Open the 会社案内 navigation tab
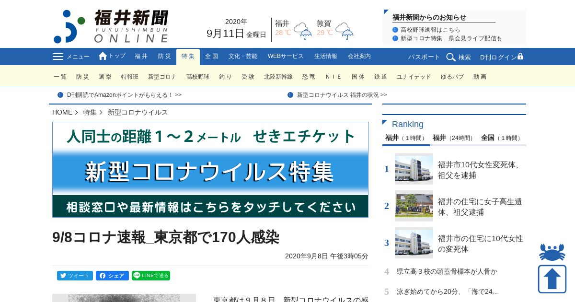The image size is (575, 302). click(359, 57)
